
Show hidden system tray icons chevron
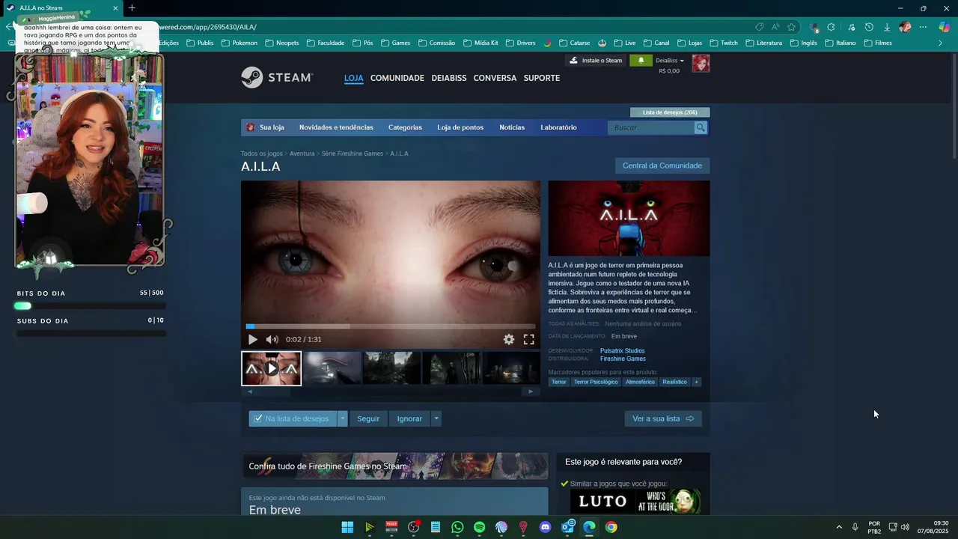[838, 527]
